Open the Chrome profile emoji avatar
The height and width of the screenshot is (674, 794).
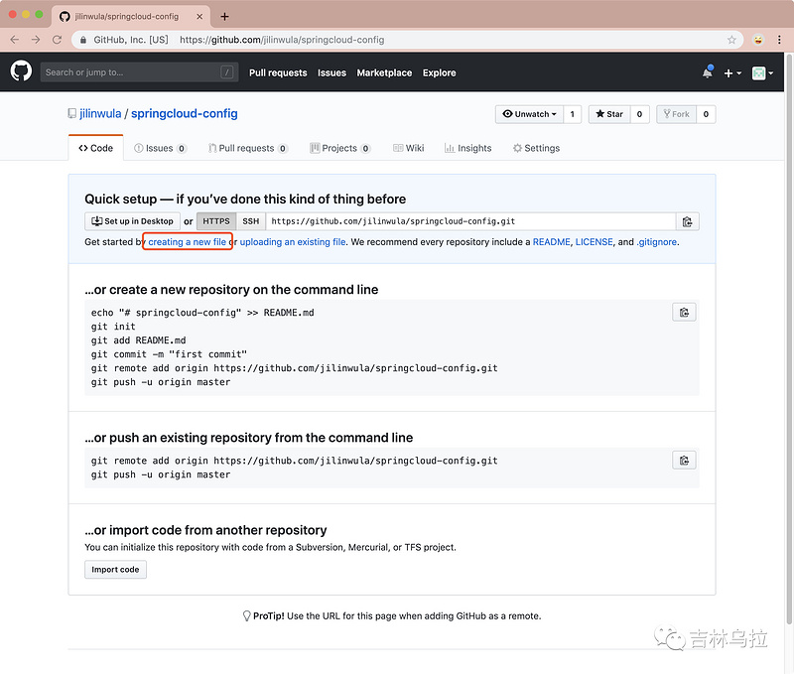point(758,40)
